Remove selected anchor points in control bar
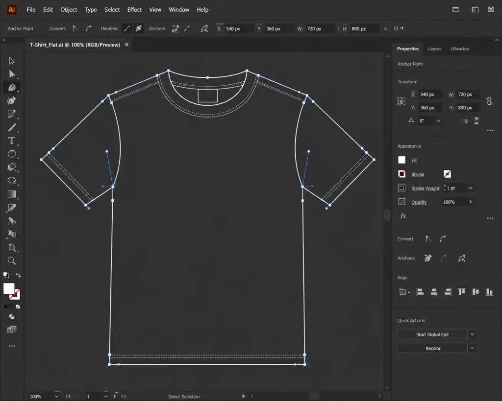Viewport: 502px width, 401px height. point(175,28)
